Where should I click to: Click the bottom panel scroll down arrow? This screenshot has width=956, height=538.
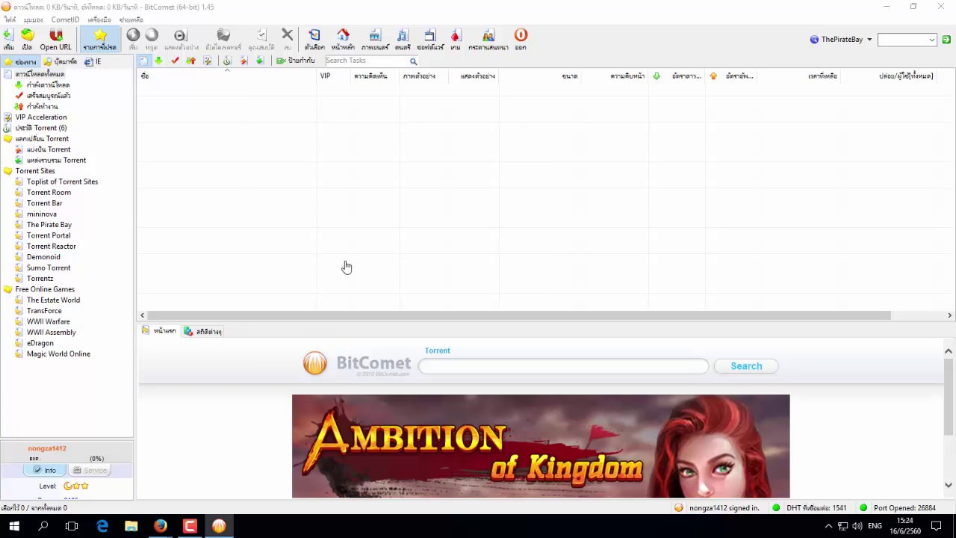pyautogui.click(x=949, y=485)
